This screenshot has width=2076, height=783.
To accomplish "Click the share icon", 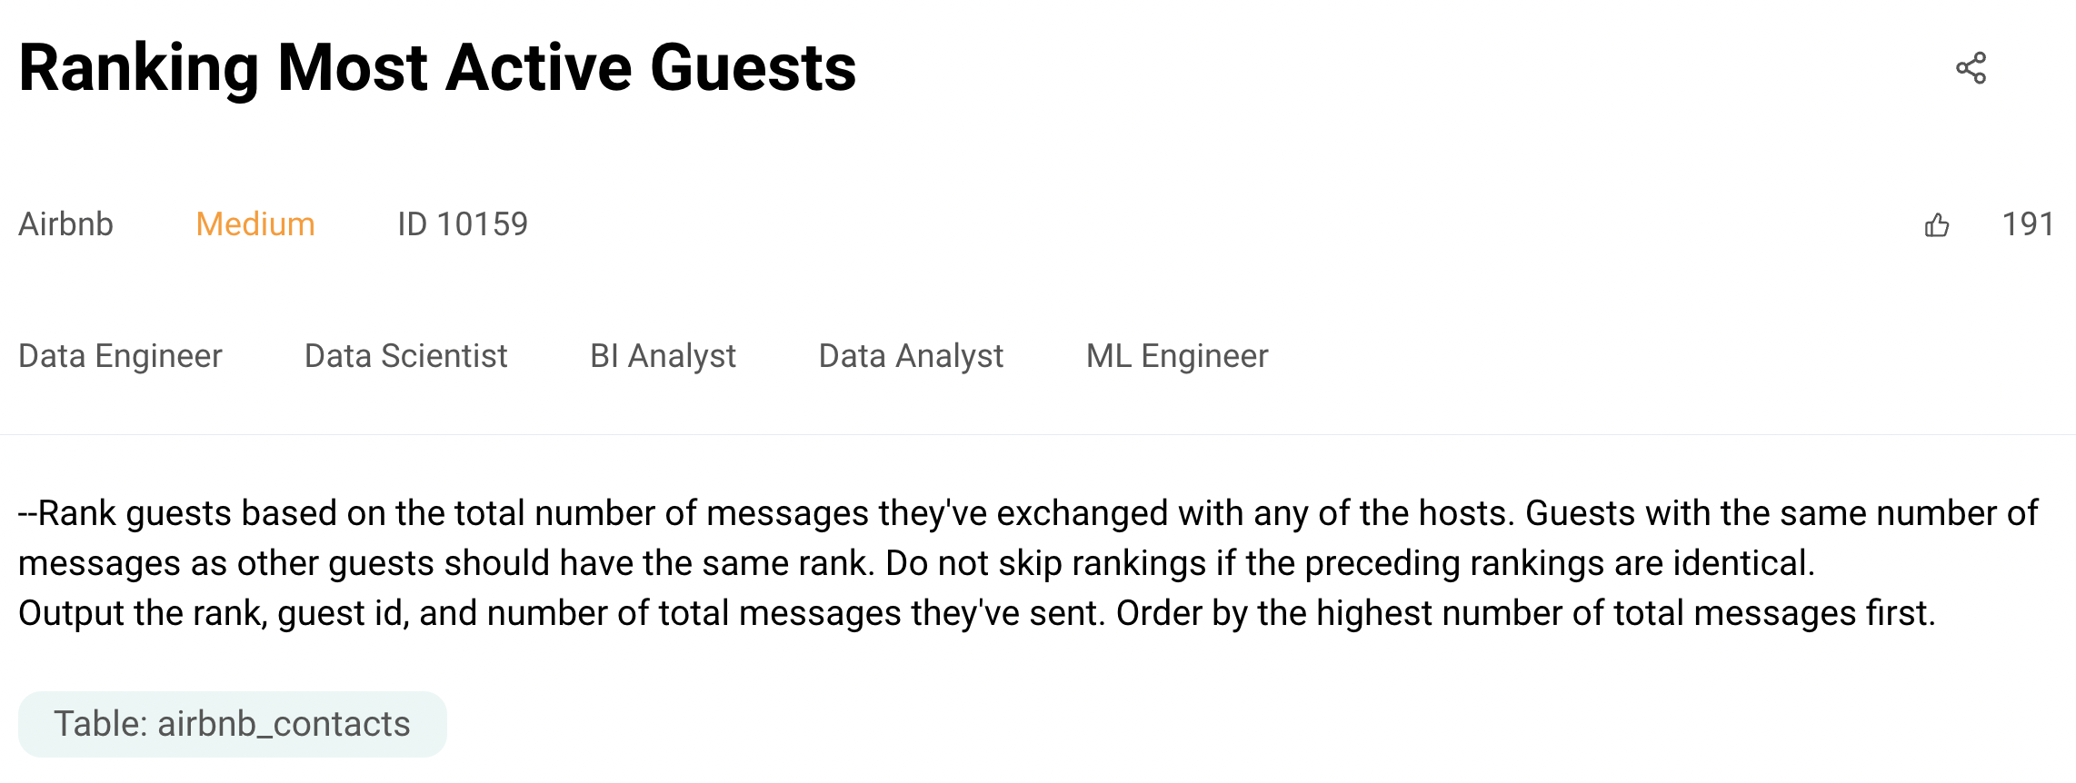I will (1971, 68).
